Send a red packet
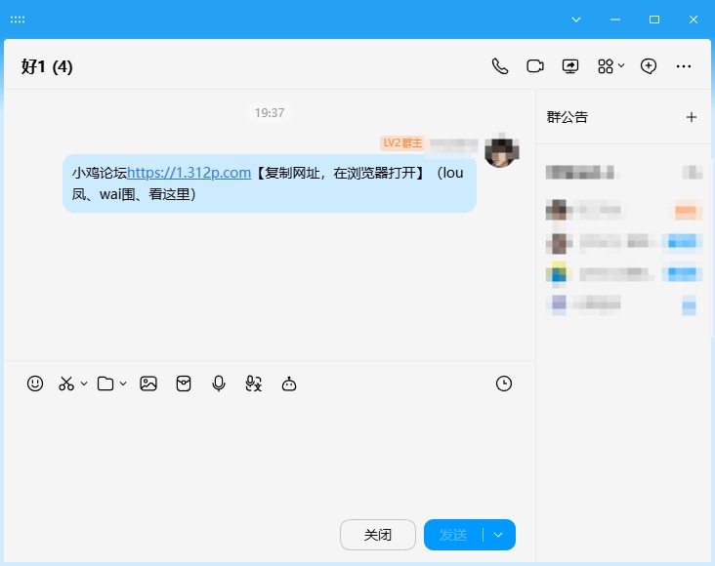Viewport: 715px width, 566px height. [x=184, y=384]
